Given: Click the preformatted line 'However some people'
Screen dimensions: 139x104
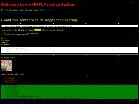Looking at the screenshot, I should tap(16, 48).
